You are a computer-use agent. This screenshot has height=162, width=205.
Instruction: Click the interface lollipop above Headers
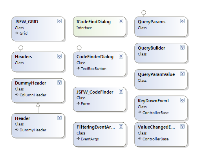(x=21, y=48)
